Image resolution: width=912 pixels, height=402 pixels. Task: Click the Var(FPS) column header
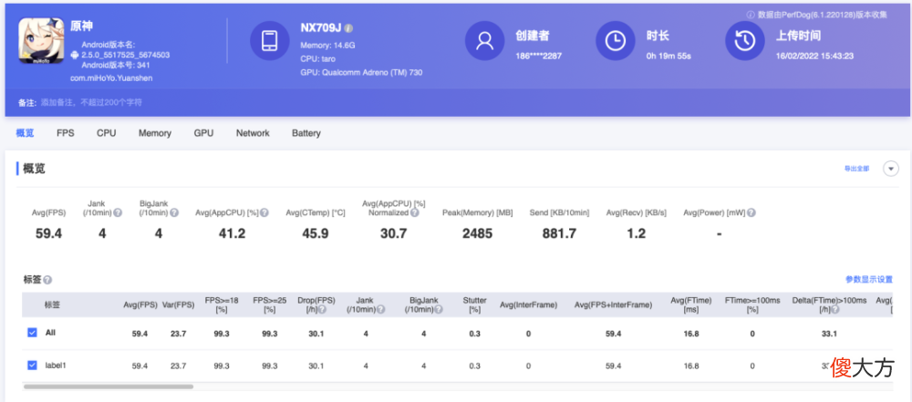(x=178, y=304)
